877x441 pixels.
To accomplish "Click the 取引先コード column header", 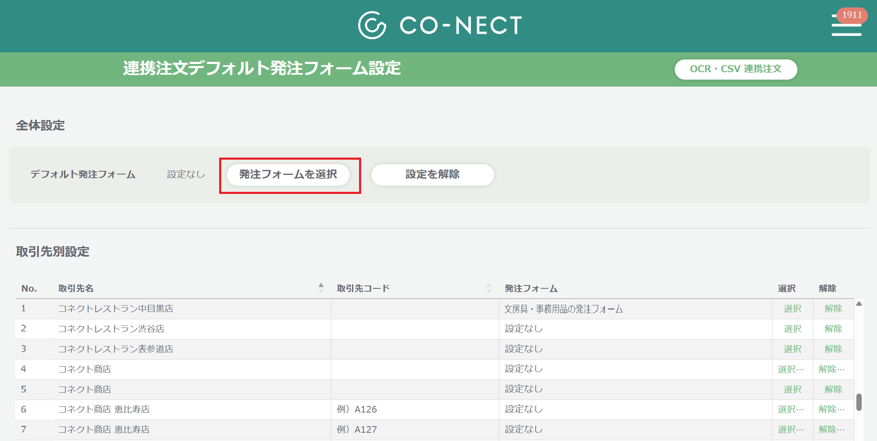I will 363,288.
